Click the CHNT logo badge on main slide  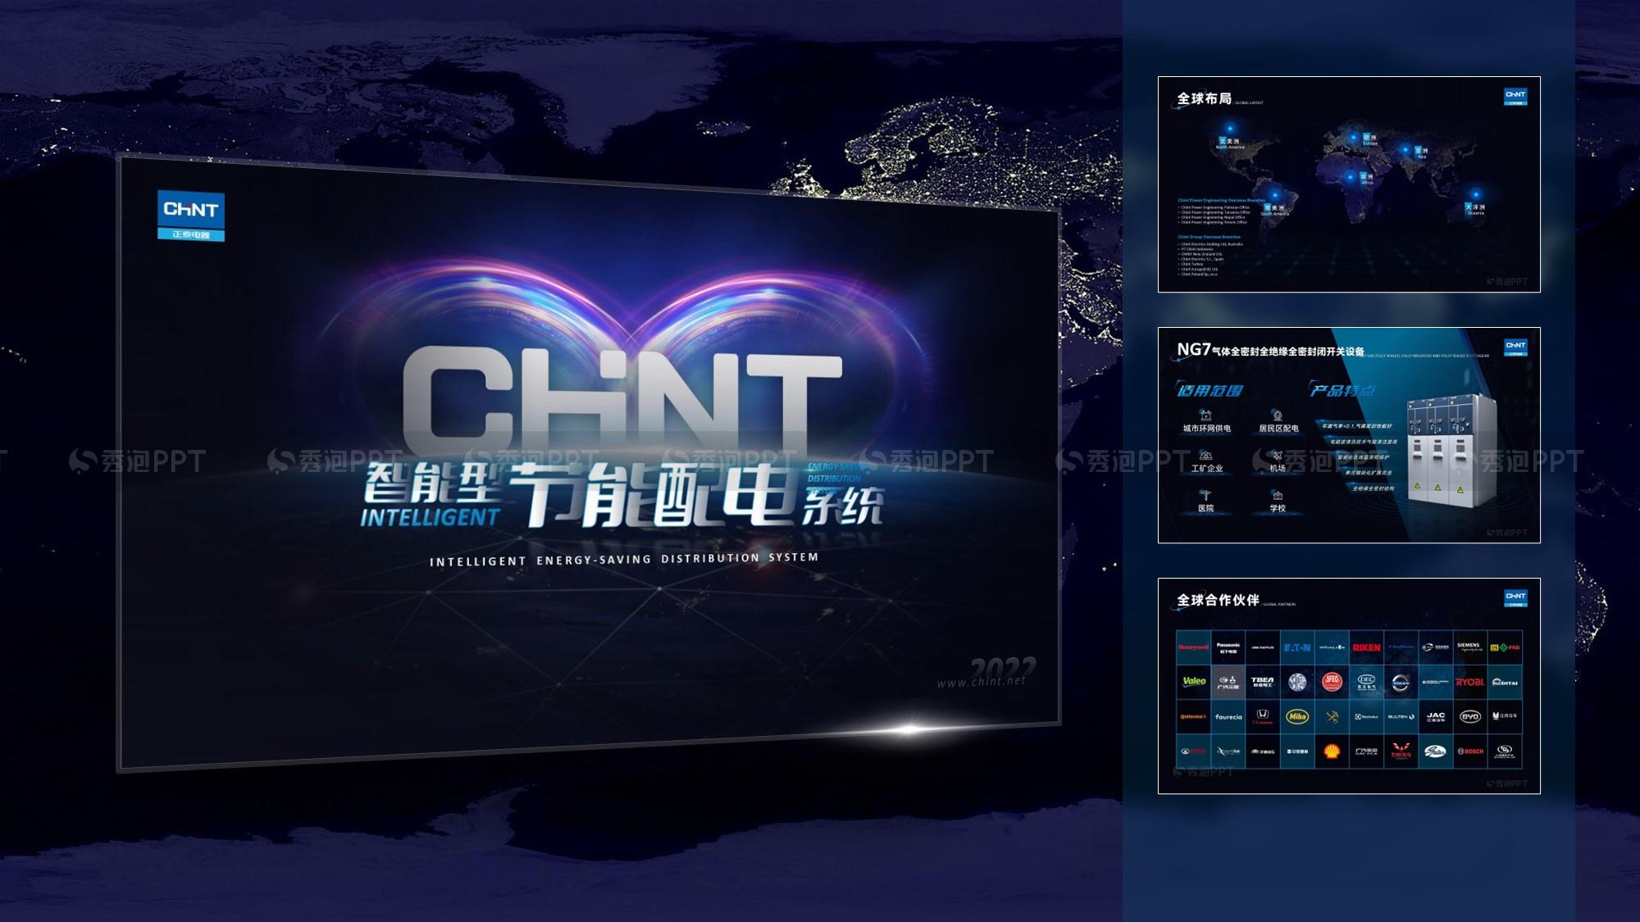tap(191, 216)
